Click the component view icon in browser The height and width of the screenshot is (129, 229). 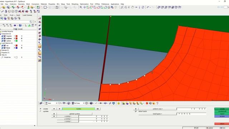click(5, 18)
